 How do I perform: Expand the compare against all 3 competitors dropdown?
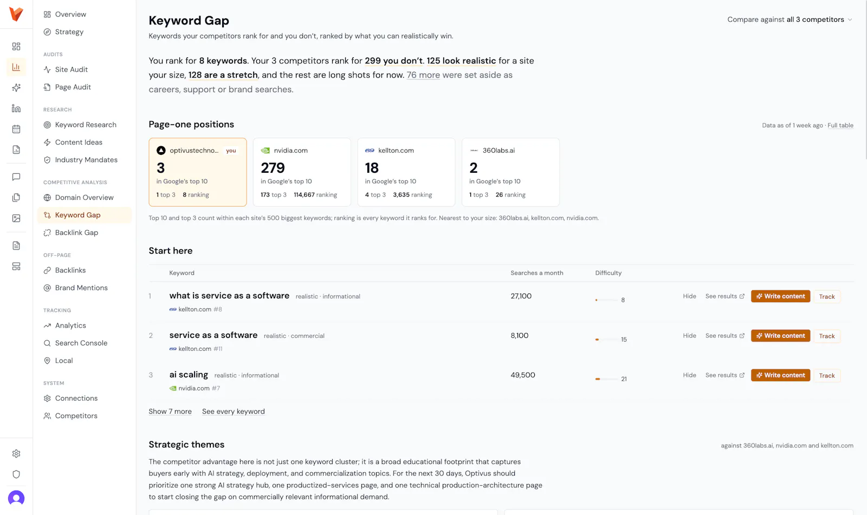(x=790, y=19)
